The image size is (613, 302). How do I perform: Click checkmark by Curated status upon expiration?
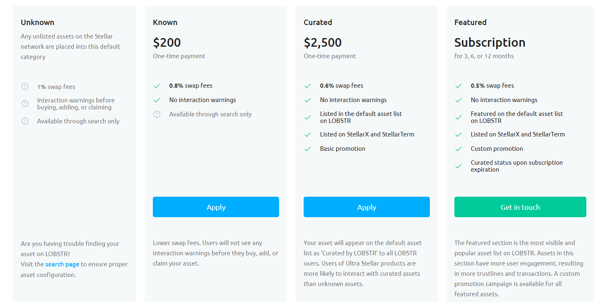(x=459, y=166)
